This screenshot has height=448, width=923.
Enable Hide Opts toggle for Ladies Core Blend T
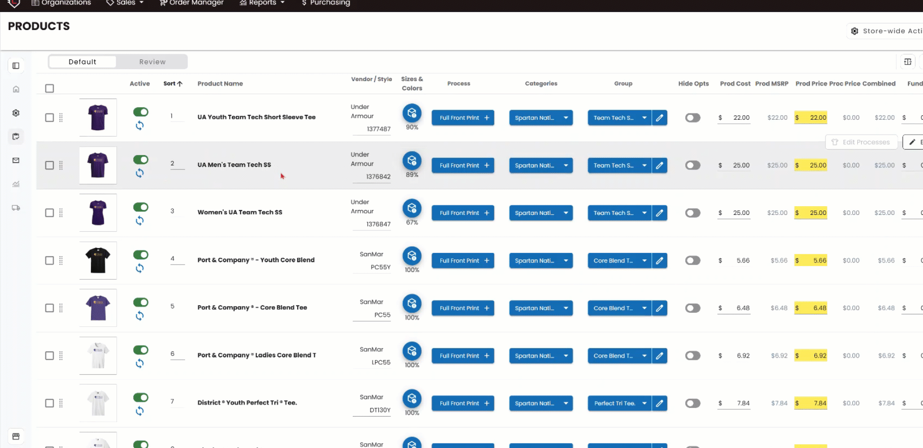coord(692,356)
